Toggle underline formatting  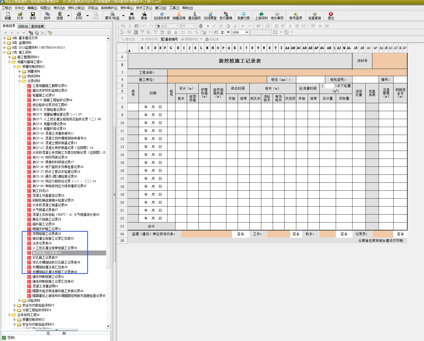(221, 26)
